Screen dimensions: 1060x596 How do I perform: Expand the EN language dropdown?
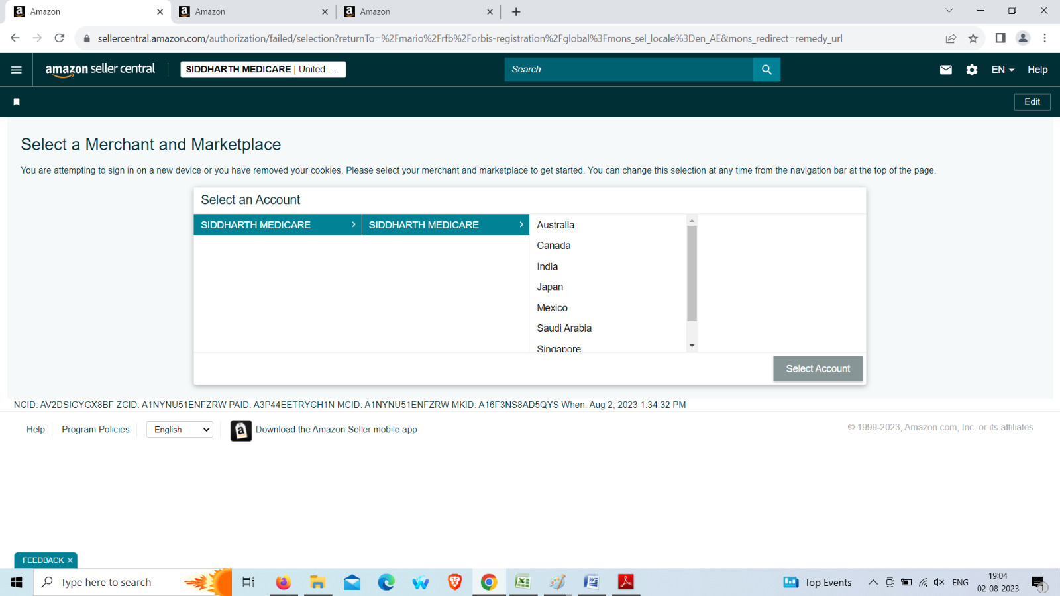pyautogui.click(x=1002, y=70)
